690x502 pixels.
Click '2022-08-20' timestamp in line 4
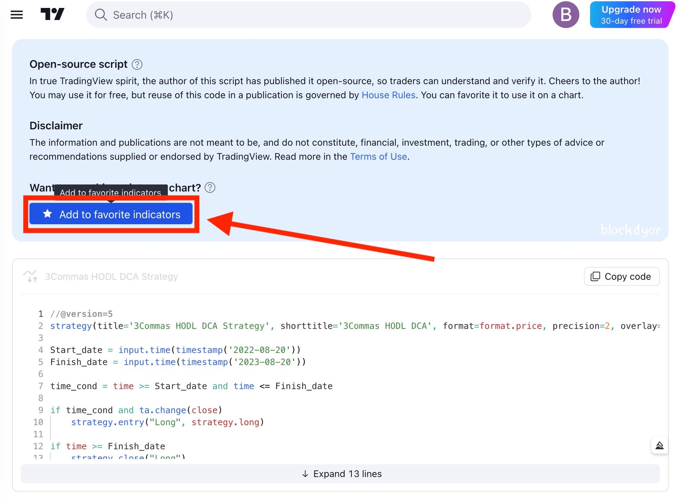tap(259, 350)
